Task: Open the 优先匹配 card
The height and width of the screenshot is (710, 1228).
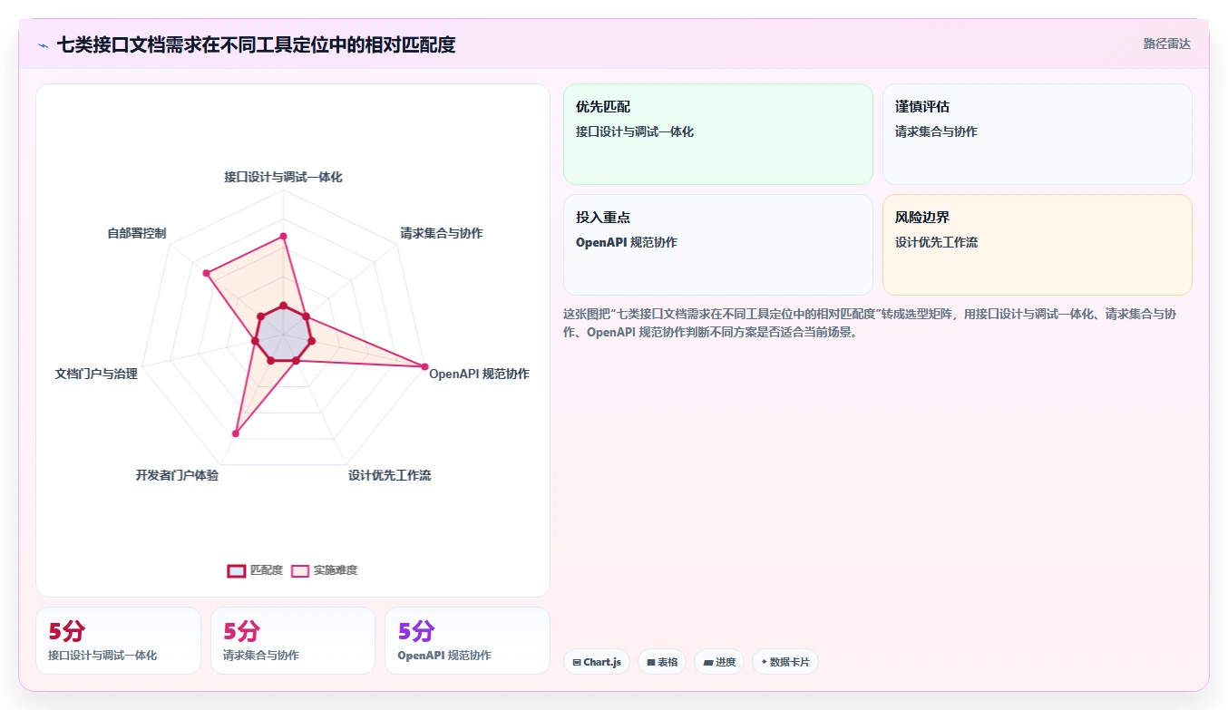Action: (x=717, y=134)
